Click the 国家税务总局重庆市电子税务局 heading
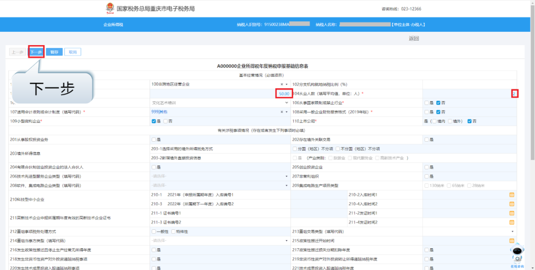This screenshot has width=535, height=270. click(x=156, y=9)
